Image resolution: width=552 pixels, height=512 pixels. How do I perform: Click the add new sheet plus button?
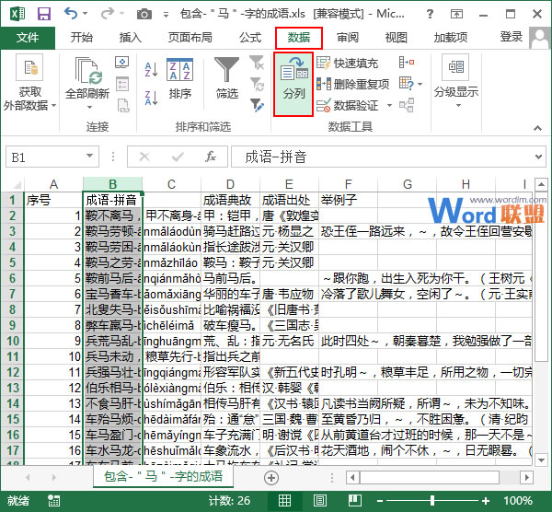coord(271,477)
